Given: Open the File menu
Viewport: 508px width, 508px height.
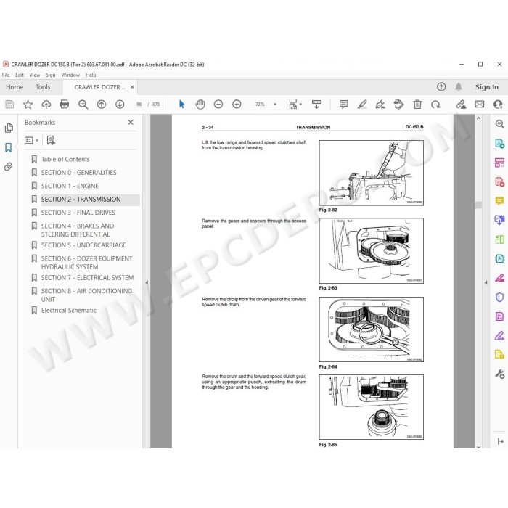Looking at the screenshot, I should tap(6, 75).
